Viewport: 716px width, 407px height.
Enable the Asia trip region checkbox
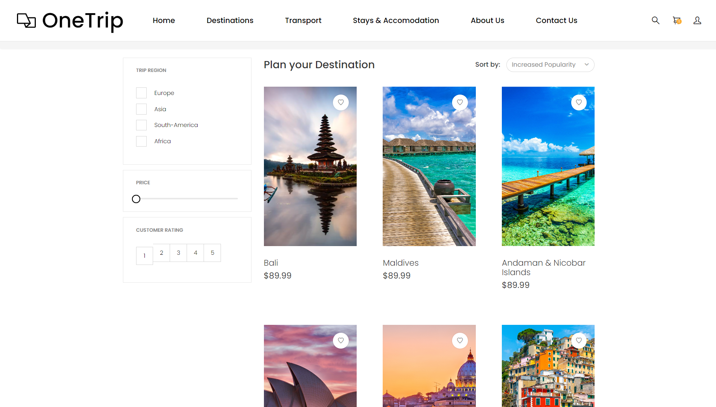pyautogui.click(x=141, y=109)
